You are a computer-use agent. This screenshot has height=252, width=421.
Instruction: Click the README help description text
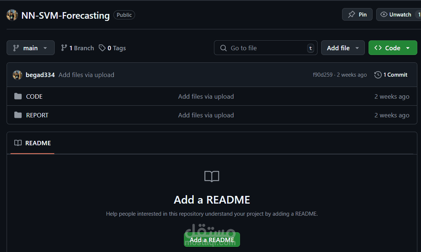coord(212,214)
